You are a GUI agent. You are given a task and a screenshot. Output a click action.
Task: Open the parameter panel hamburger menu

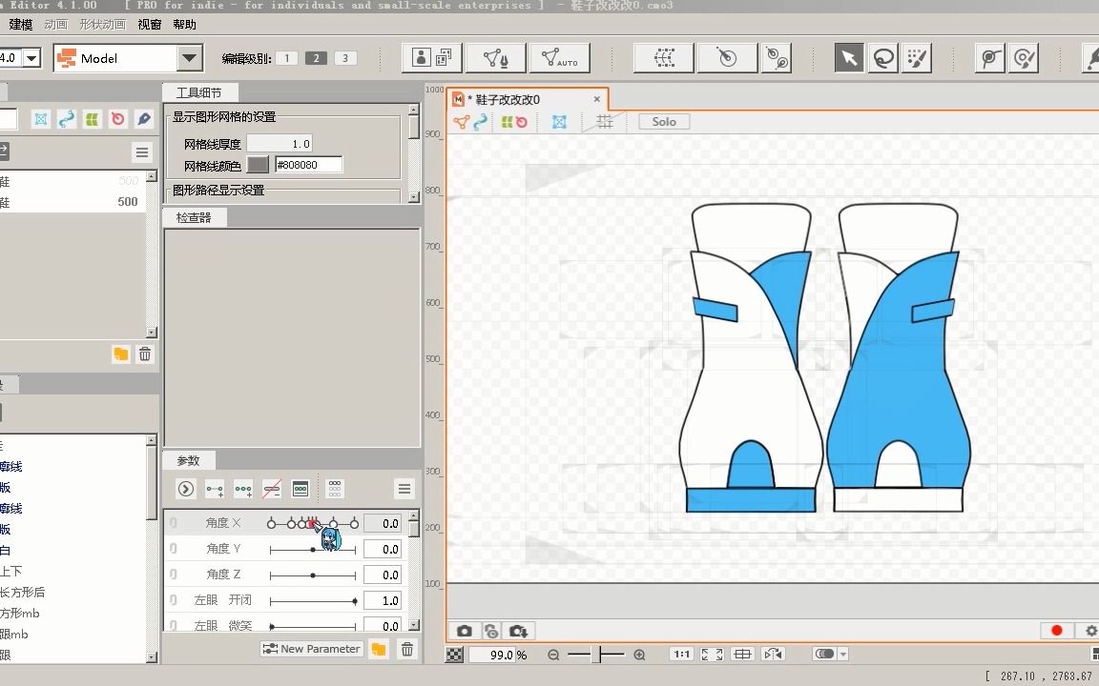point(404,489)
